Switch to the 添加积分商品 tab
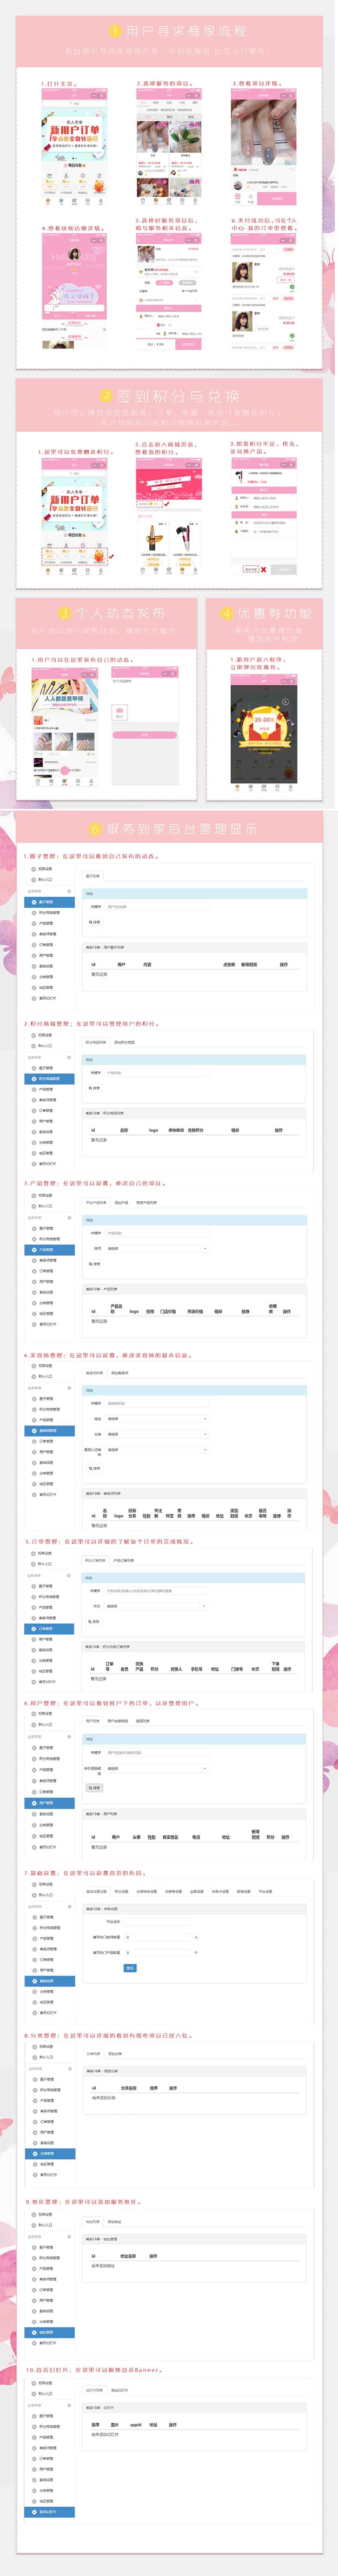 pos(124,1042)
